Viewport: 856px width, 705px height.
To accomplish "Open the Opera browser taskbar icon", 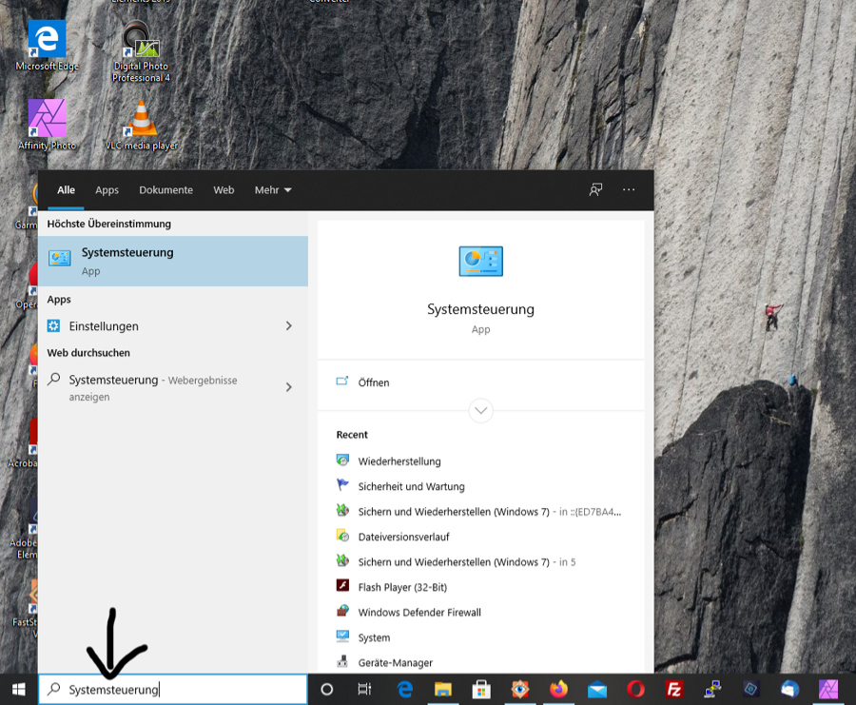I will pyautogui.click(x=635, y=690).
